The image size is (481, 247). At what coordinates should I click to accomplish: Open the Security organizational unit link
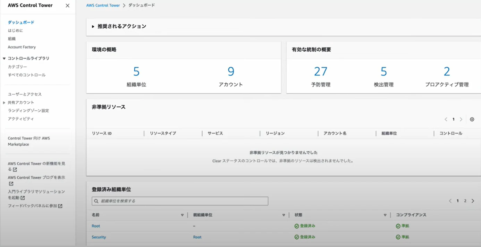[99, 237]
